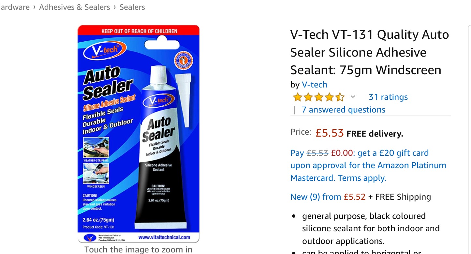The width and height of the screenshot is (471, 254).
Task: Open 7 answered questions
Action: click(343, 110)
